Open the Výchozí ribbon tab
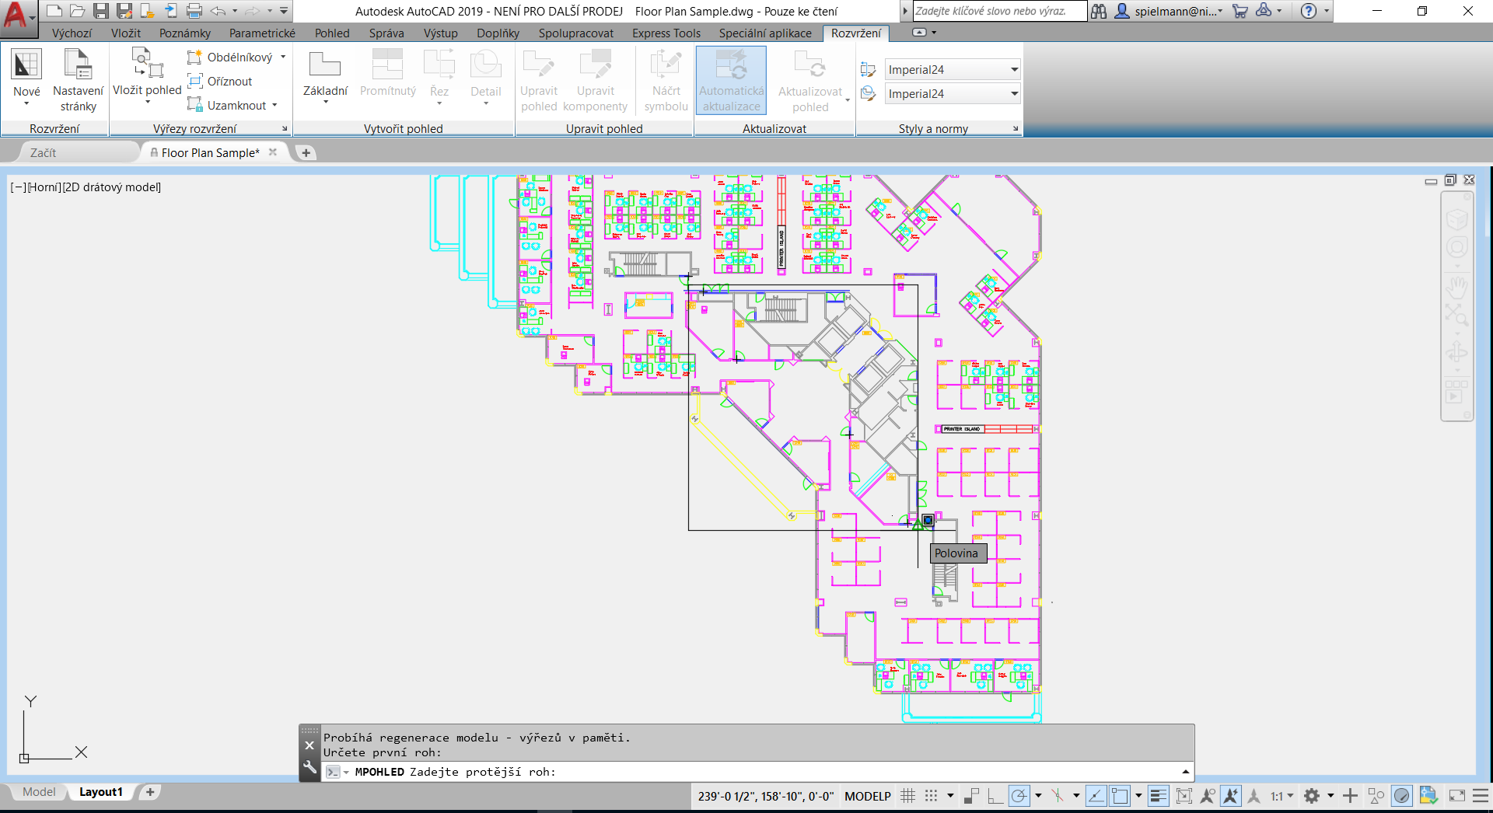1493x813 pixels. [72, 33]
